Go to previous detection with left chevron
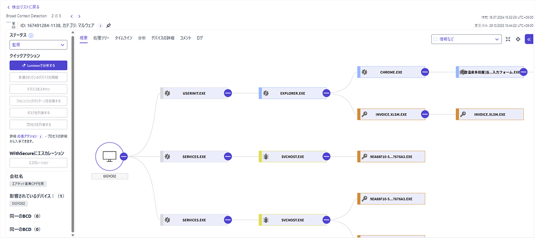 [72, 16]
